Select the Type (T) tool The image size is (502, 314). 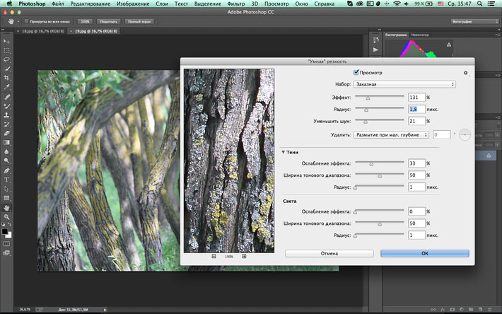(x=7, y=180)
